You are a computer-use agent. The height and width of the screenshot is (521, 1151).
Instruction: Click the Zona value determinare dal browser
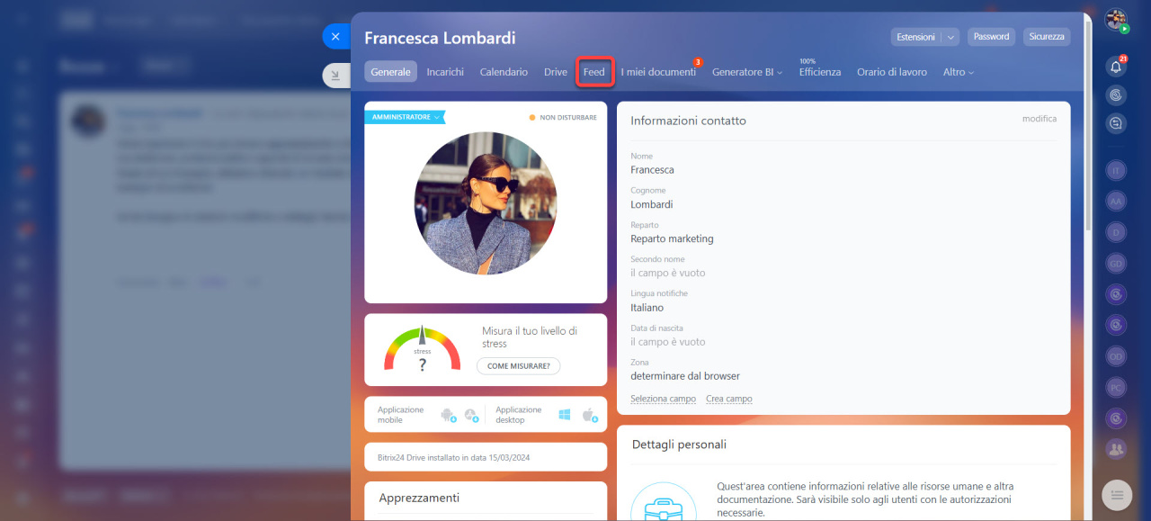click(x=685, y=376)
